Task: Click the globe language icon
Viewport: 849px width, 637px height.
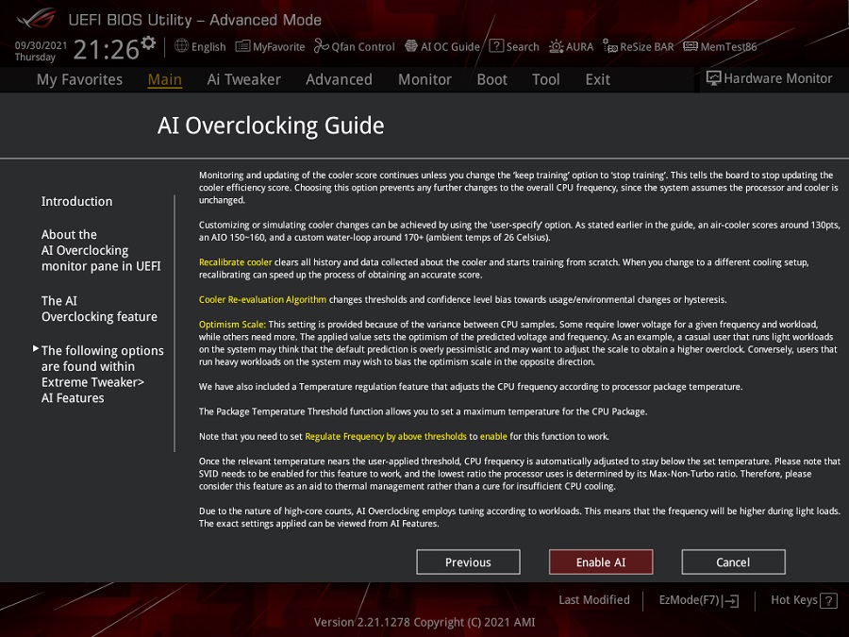Action: [x=181, y=46]
